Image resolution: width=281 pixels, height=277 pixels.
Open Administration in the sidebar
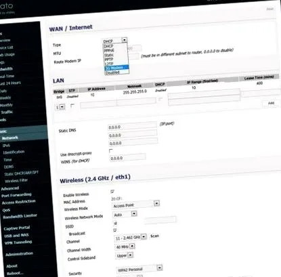pos(19,254)
